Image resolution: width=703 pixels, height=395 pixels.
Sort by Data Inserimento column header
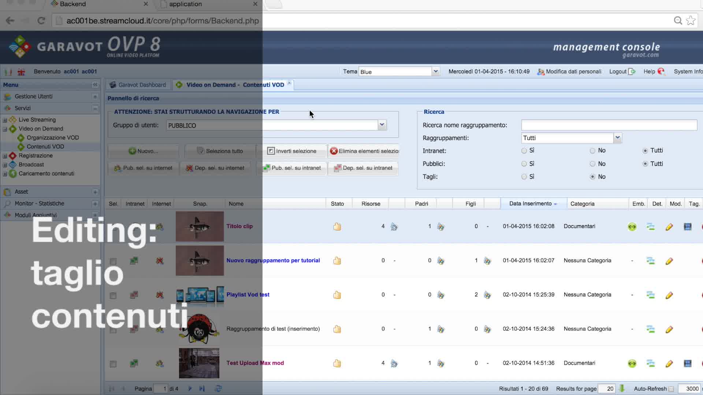[530, 204]
